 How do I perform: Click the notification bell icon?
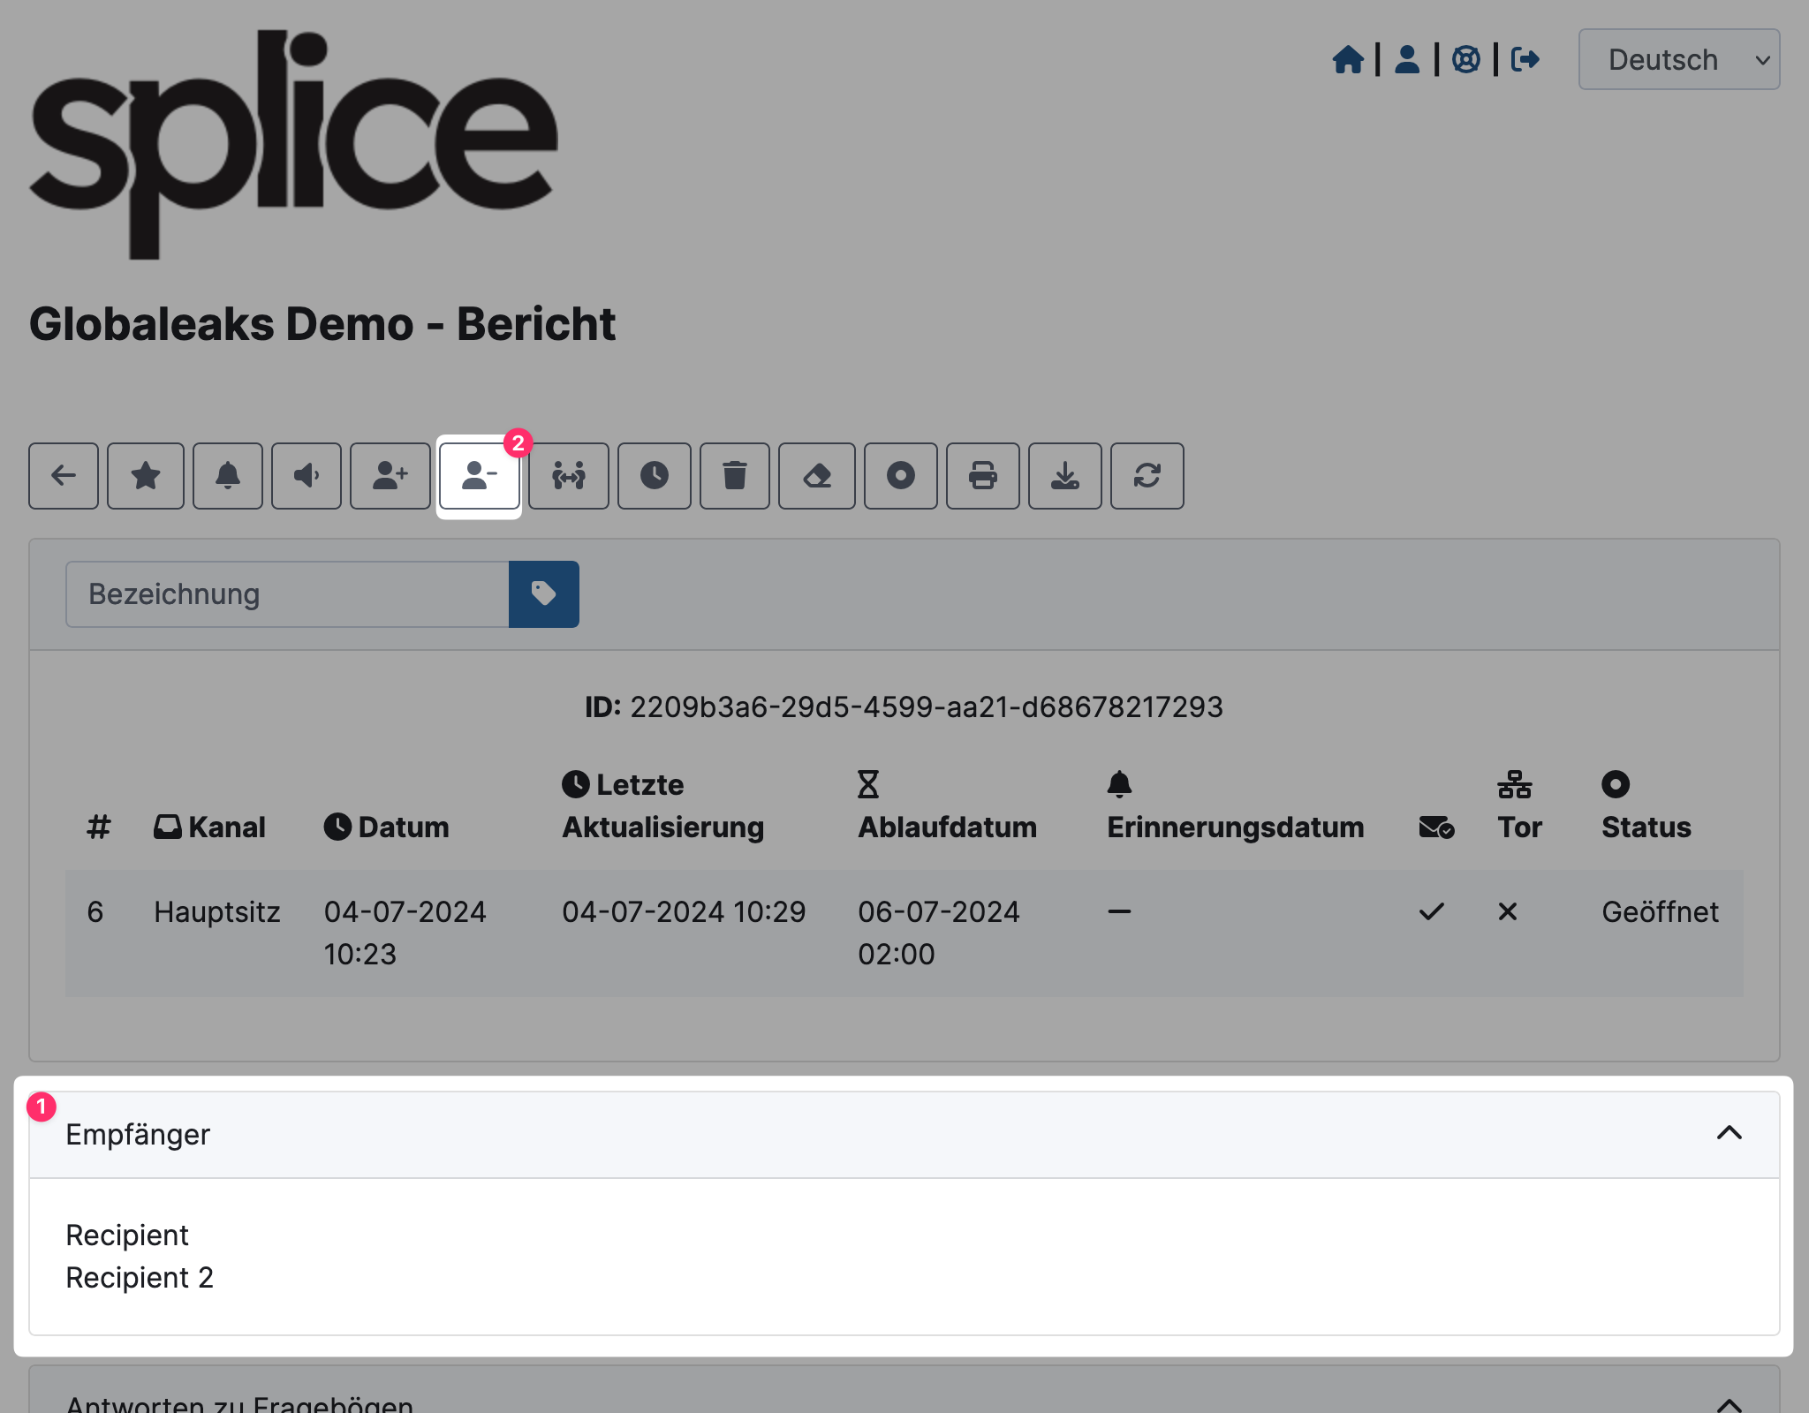226,476
